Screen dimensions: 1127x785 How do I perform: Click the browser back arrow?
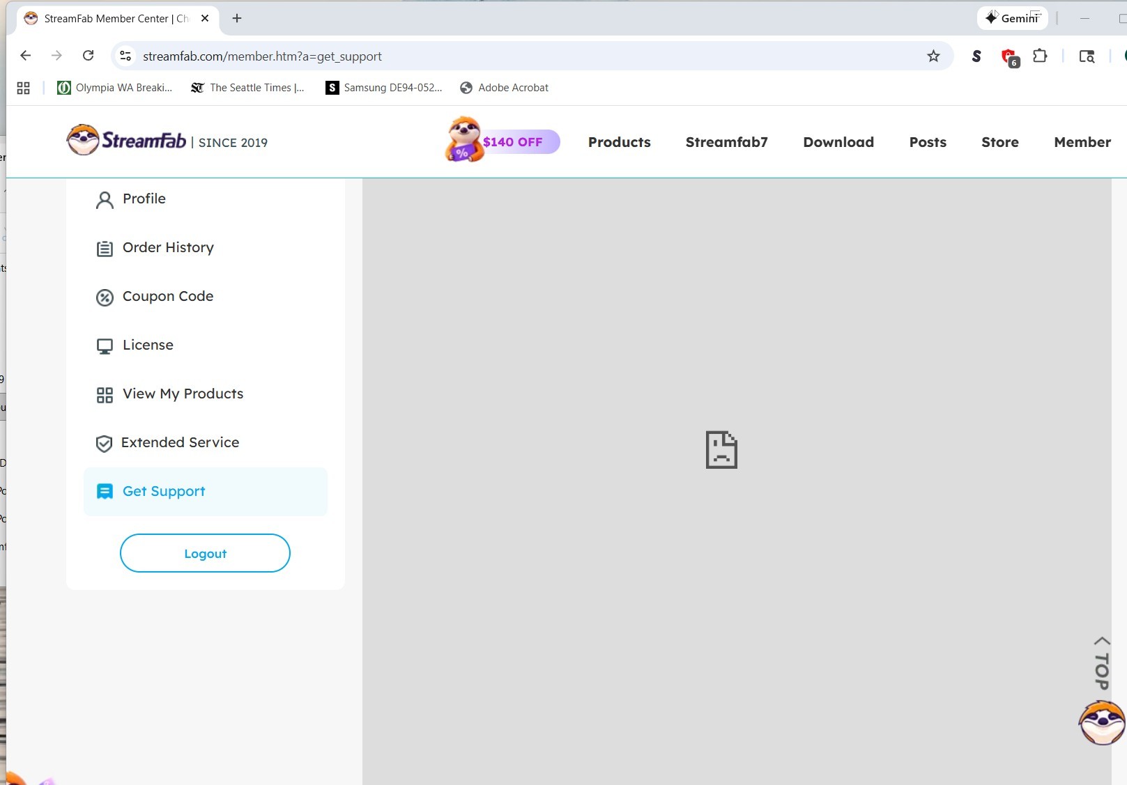26,56
